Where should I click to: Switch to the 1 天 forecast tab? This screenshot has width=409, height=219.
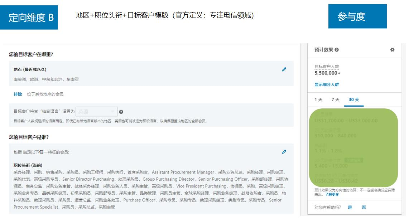[318, 99]
